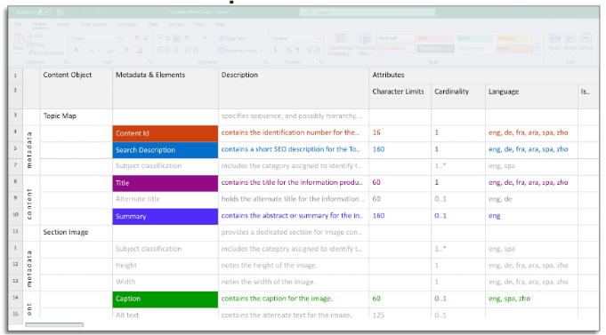The height and width of the screenshot is (335, 606).
Task: Open the General number format dropdown
Action: [319, 38]
